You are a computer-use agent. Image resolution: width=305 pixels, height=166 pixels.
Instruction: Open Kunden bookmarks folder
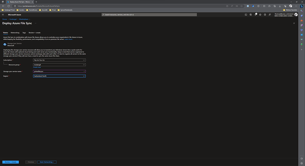coord(21,10)
